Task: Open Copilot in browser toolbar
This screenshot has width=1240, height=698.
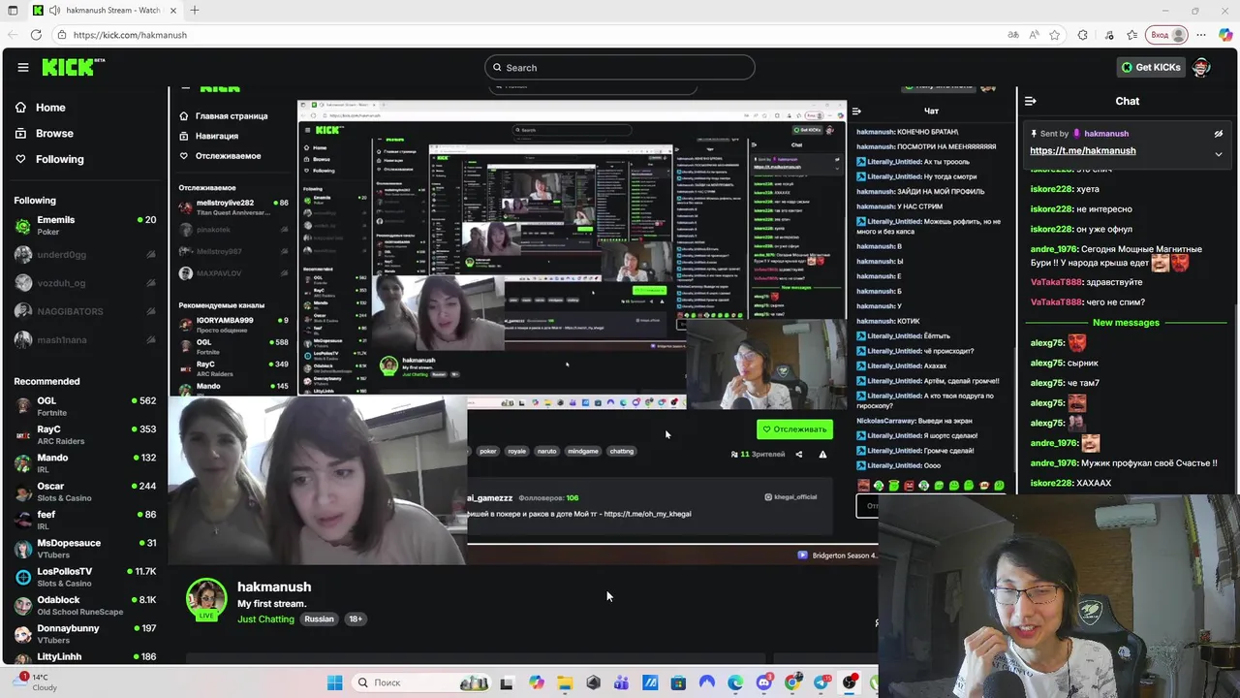Action: point(1225,35)
